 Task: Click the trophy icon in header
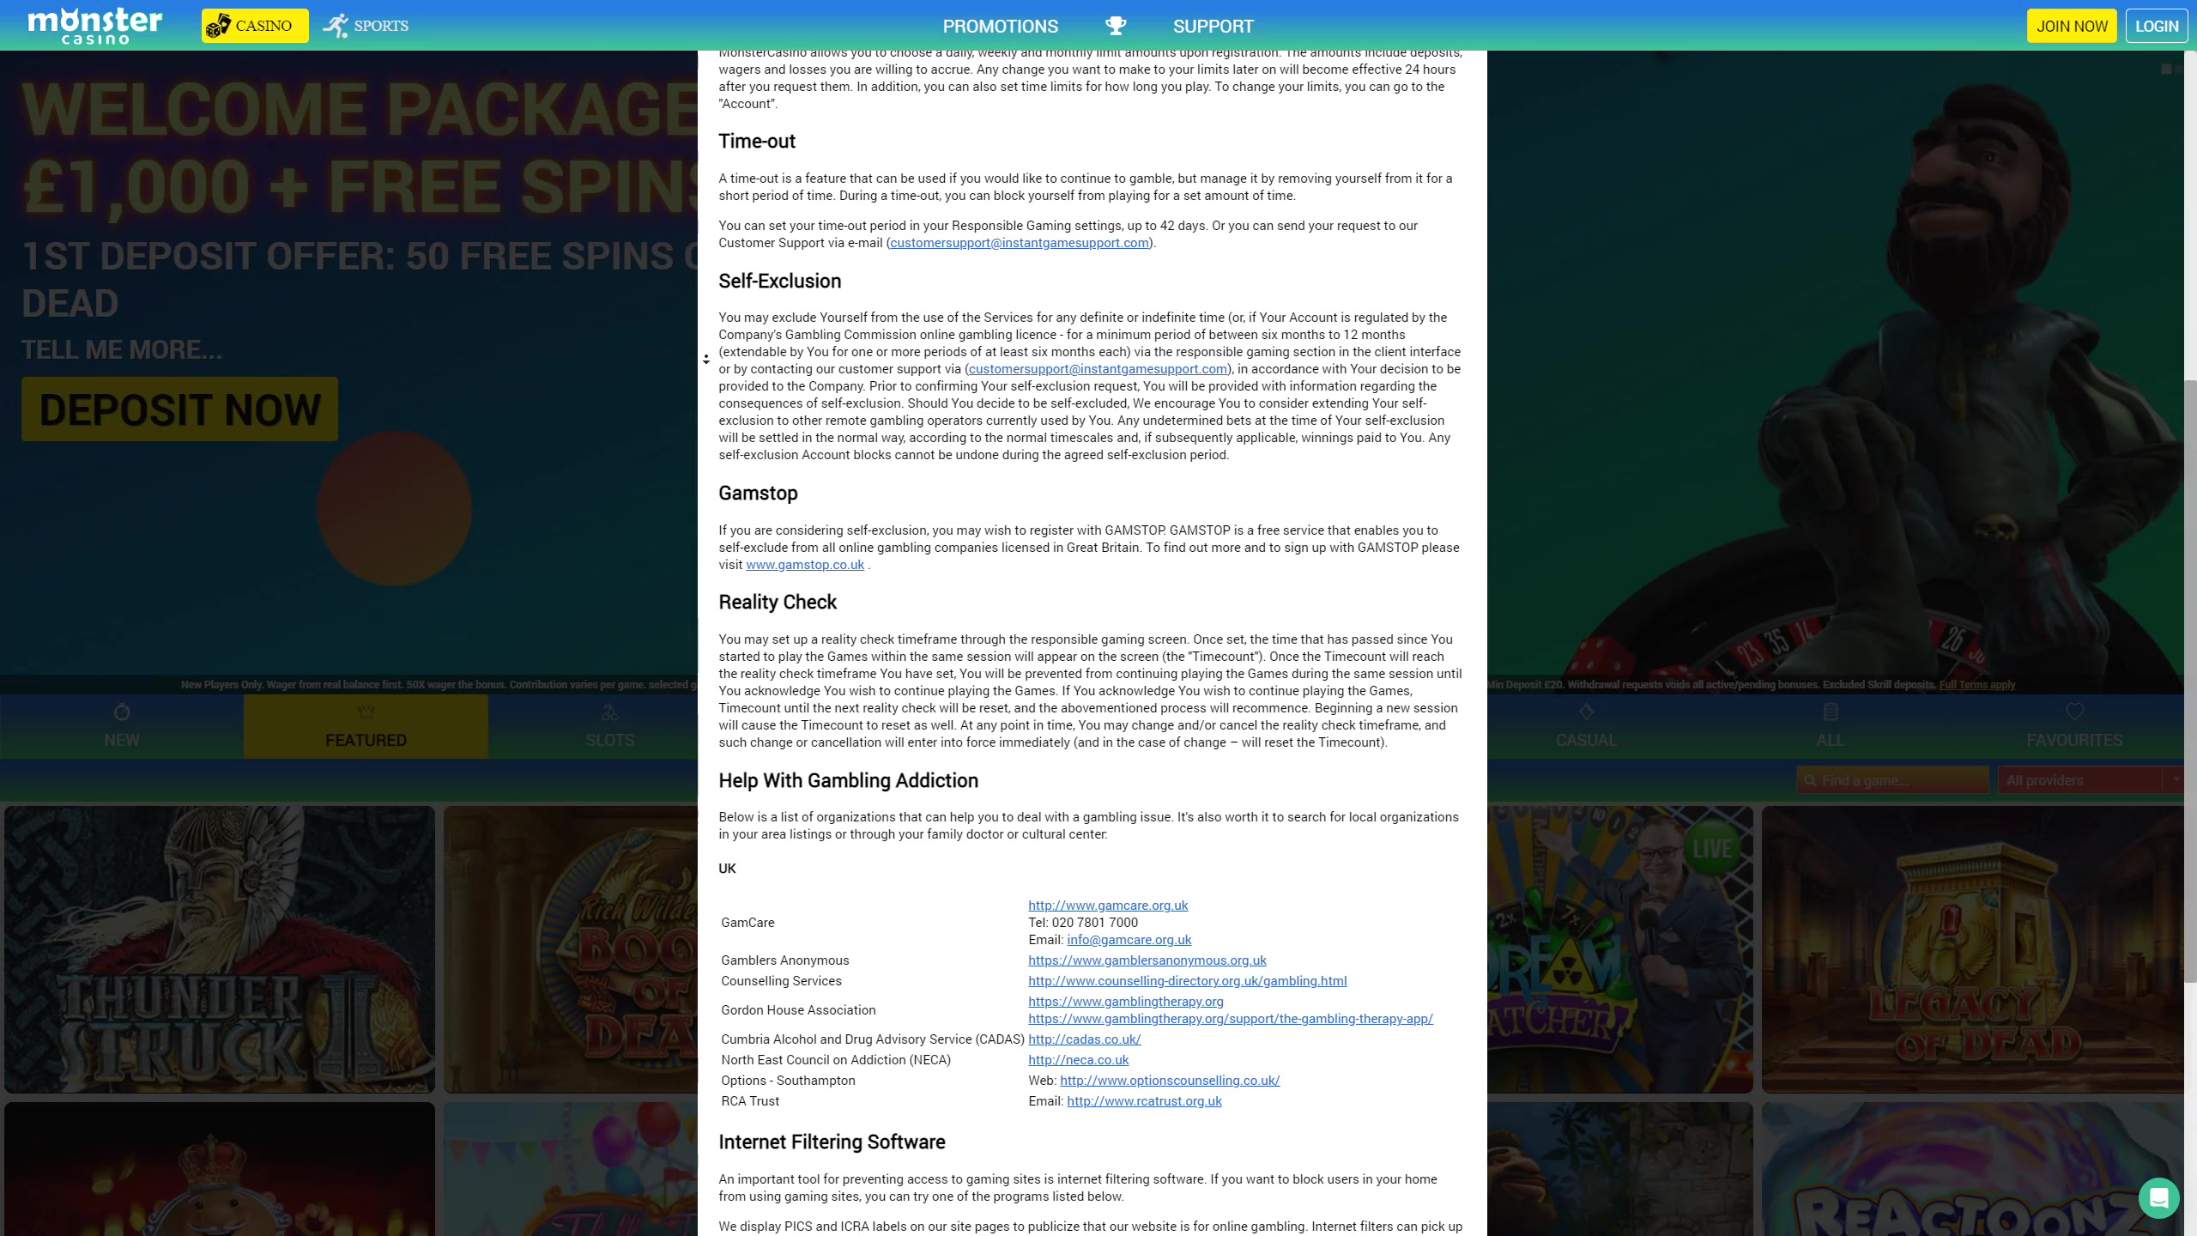click(x=1115, y=26)
